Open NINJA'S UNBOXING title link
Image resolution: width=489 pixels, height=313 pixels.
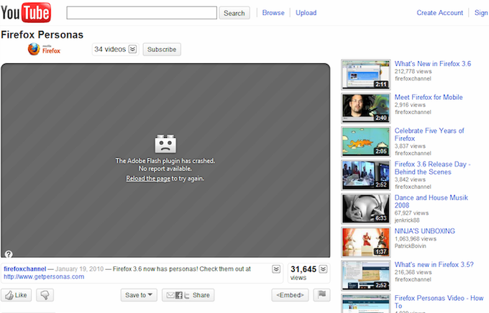click(425, 231)
